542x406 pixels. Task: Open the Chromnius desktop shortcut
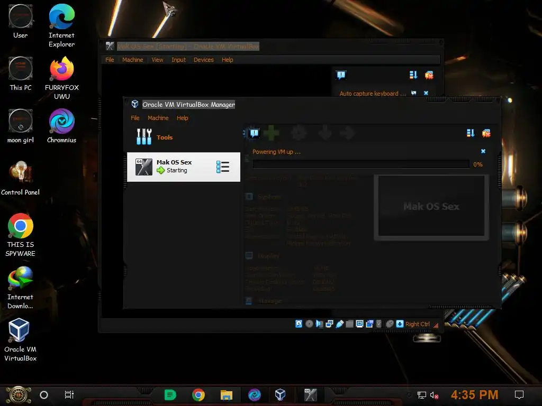pos(61,126)
